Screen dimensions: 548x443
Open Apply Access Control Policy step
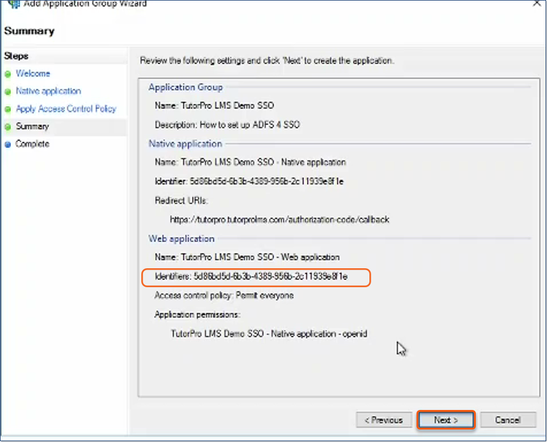[66, 109]
